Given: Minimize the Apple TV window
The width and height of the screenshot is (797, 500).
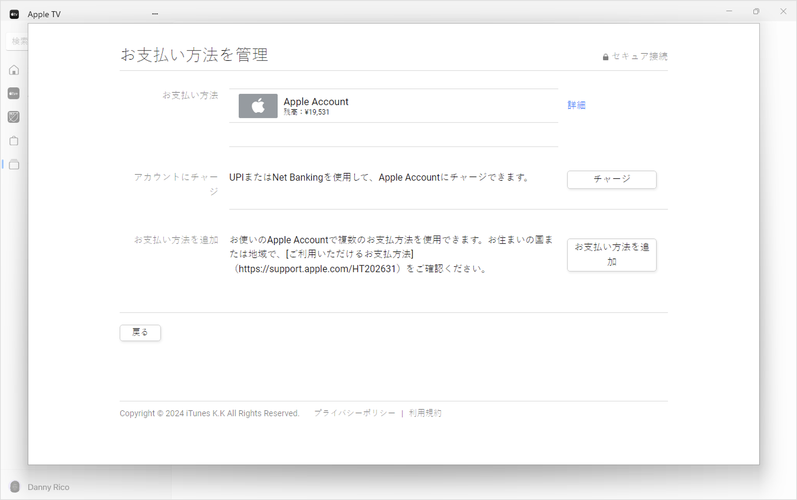Looking at the screenshot, I should (729, 11).
